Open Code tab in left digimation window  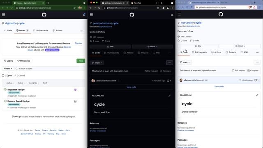[8, 30]
